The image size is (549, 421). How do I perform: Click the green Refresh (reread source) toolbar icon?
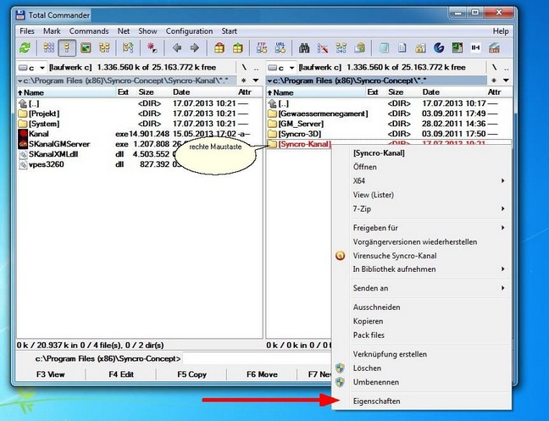25,47
